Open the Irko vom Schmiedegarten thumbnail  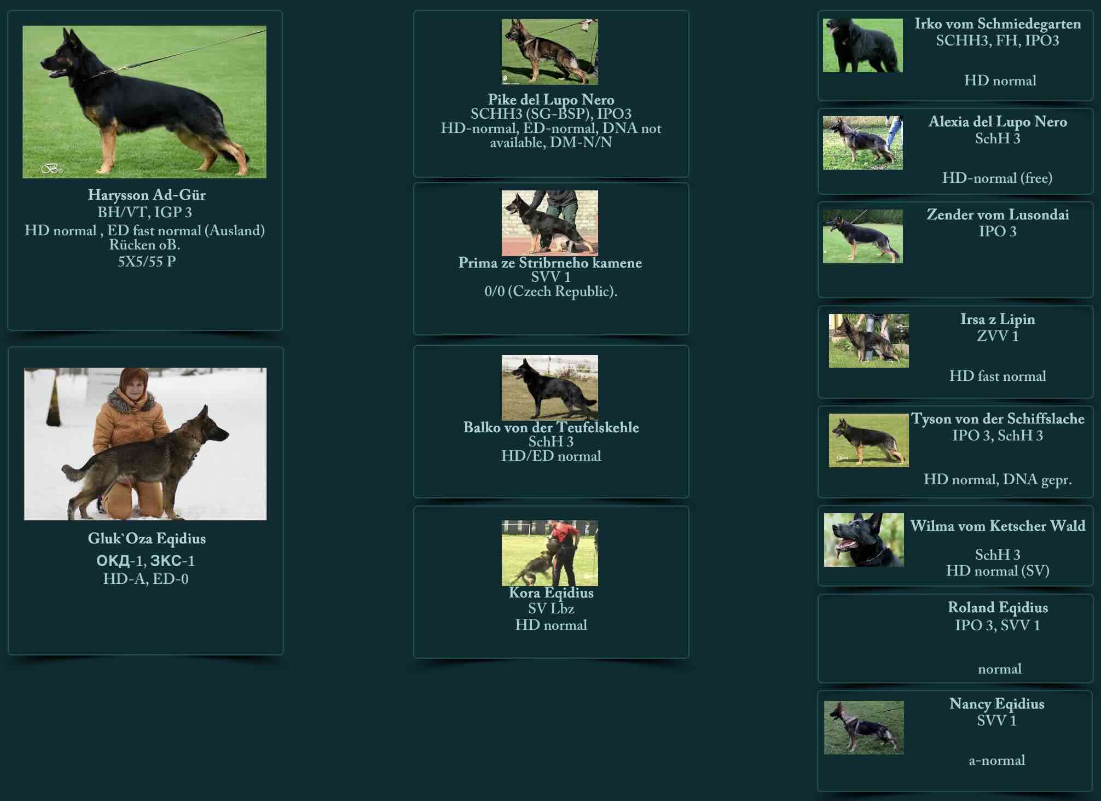(x=862, y=45)
